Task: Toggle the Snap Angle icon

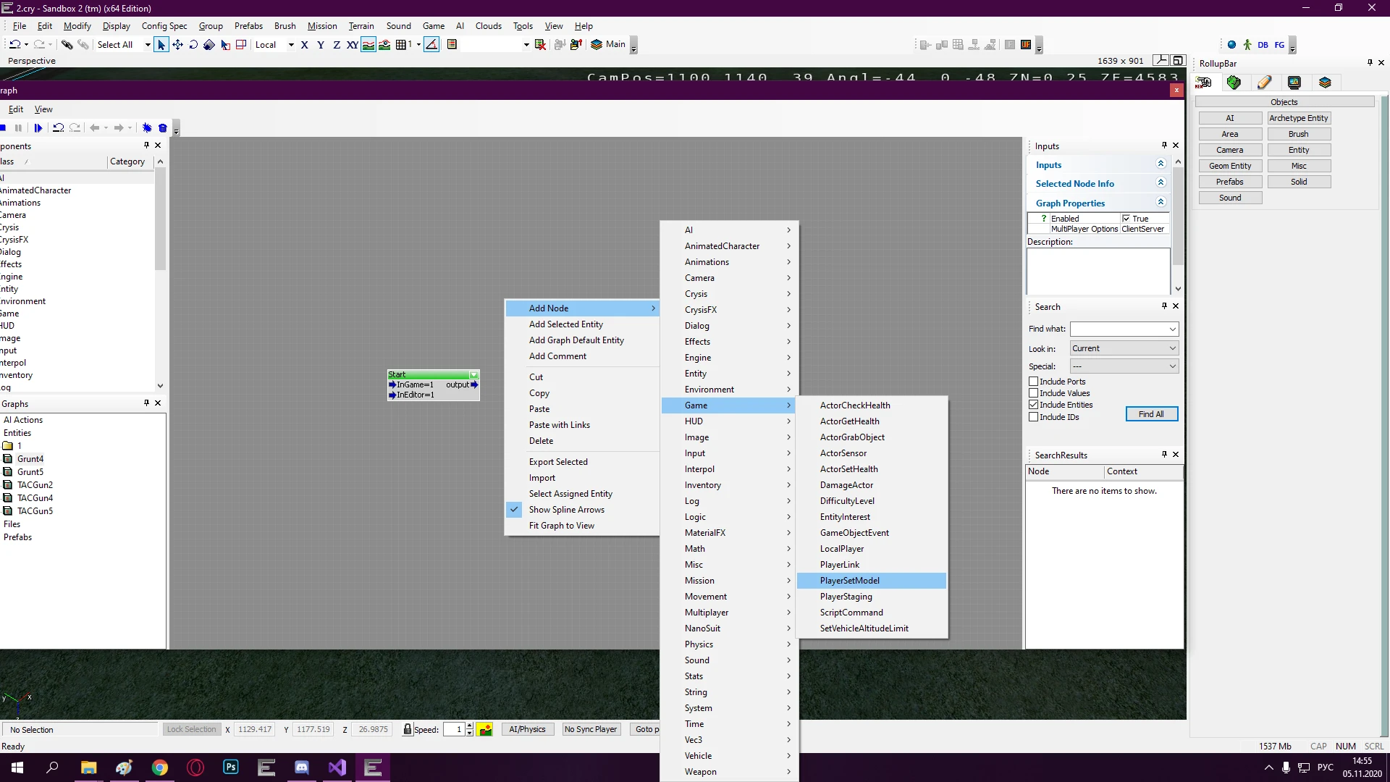Action: (431, 45)
